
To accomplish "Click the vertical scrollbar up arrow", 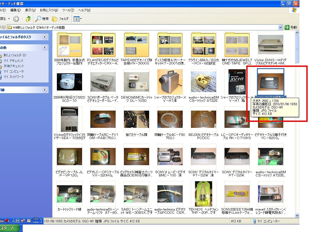I will click(x=297, y=33).
